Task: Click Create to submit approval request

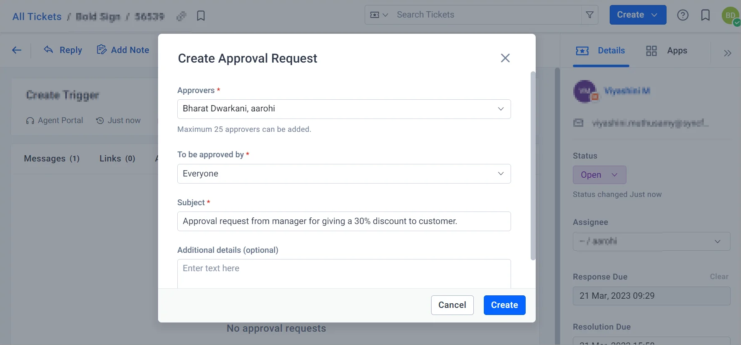Action: [x=504, y=305]
